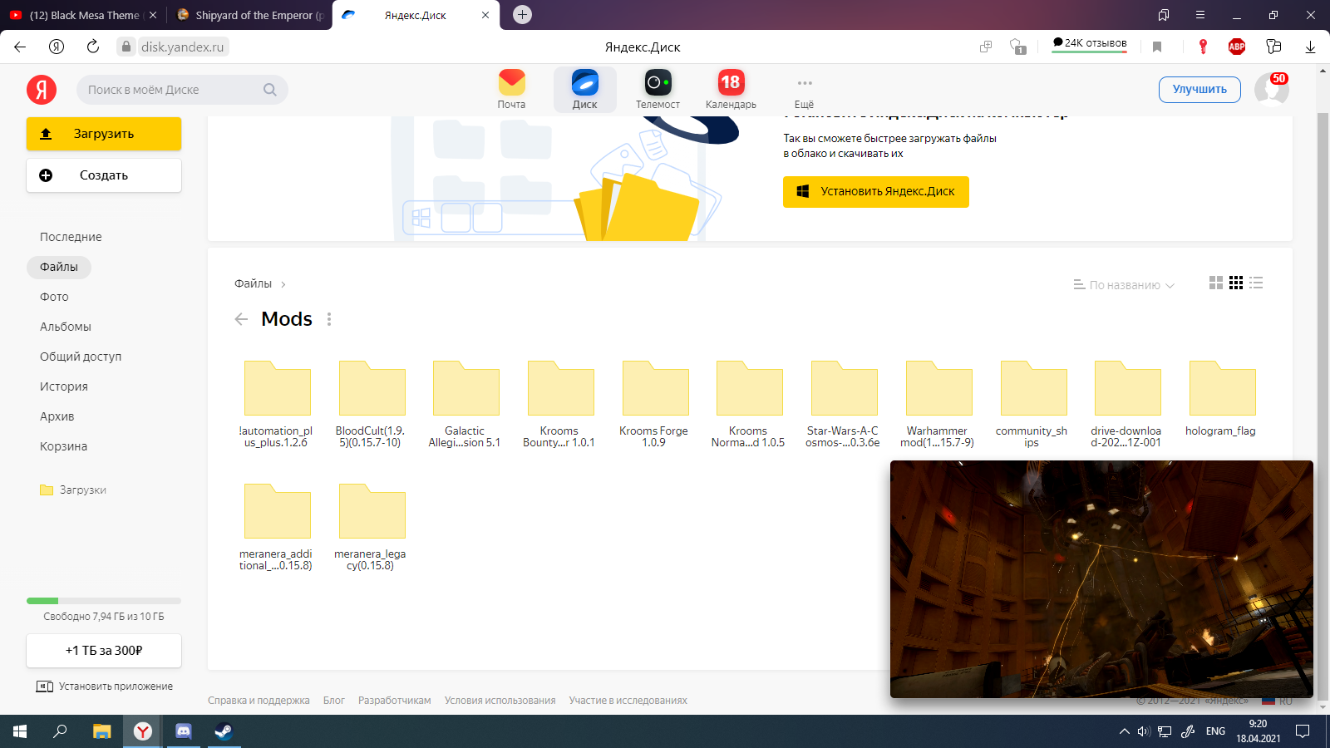The height and width of the screenshot is (748, 1330).
Task: Go back using the arrow beside Mods
Action: pyautogui.click(x=241, y=319)
